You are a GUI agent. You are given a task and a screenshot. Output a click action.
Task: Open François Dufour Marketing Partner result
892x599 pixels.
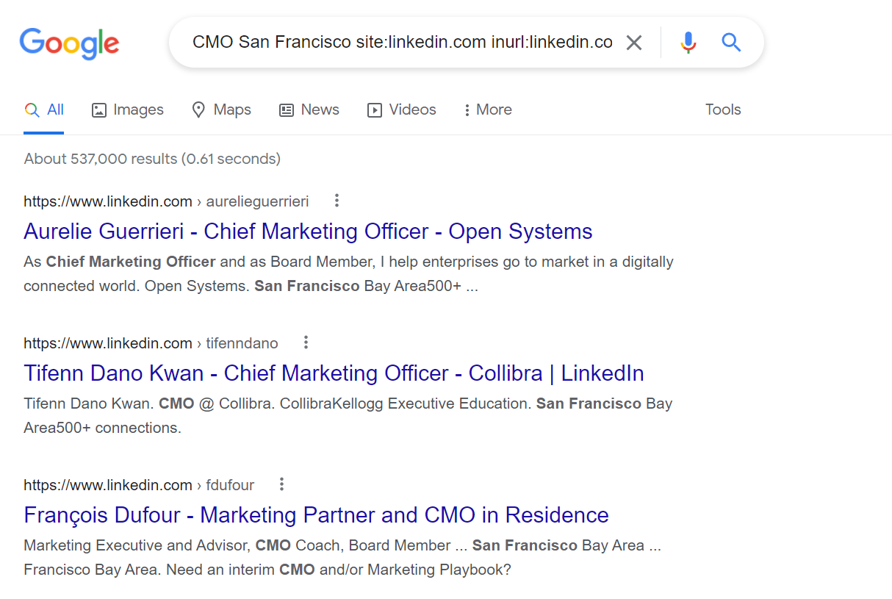pyautogui.click(x=316, y=515)
